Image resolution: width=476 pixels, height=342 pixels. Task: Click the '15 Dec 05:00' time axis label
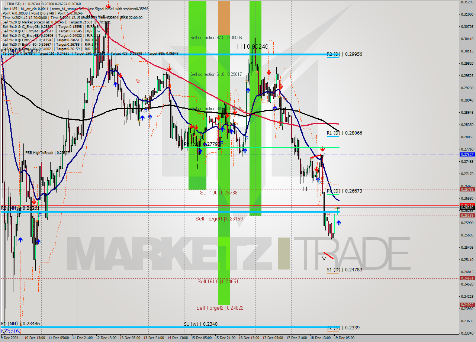coord(202,338)
